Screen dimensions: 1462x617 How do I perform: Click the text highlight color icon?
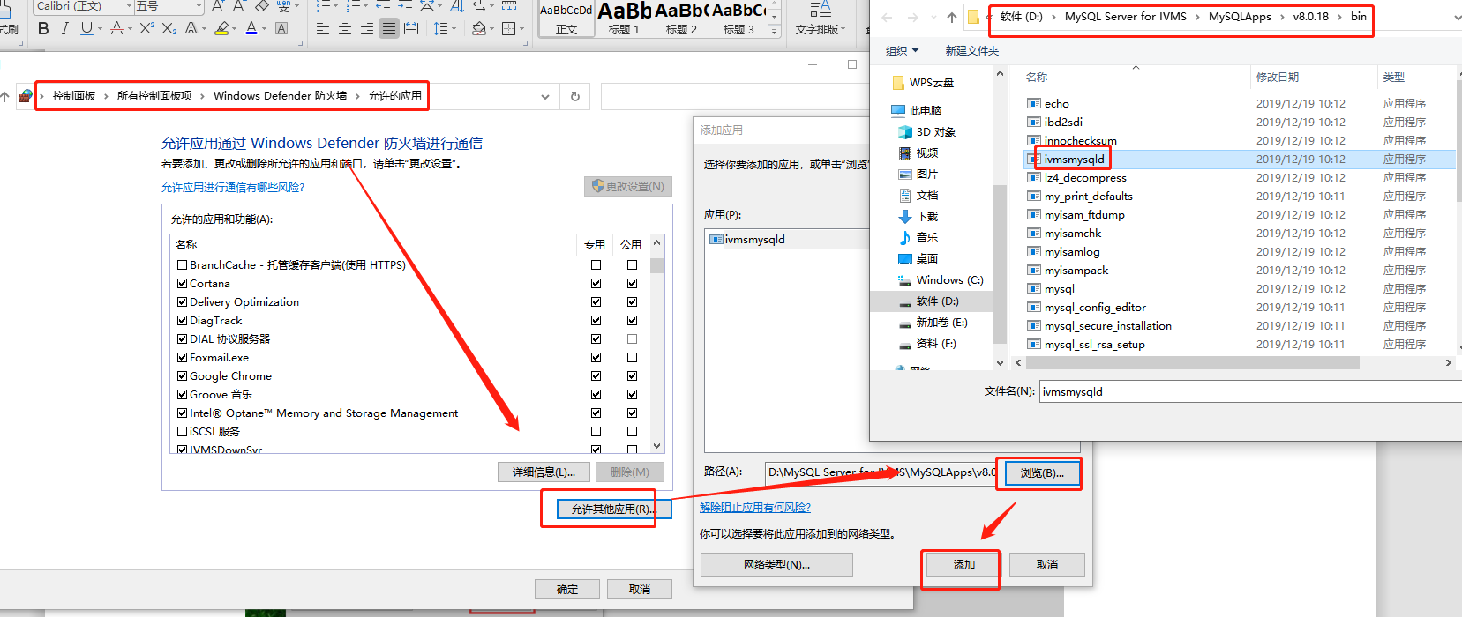click(x=221, y=28)
